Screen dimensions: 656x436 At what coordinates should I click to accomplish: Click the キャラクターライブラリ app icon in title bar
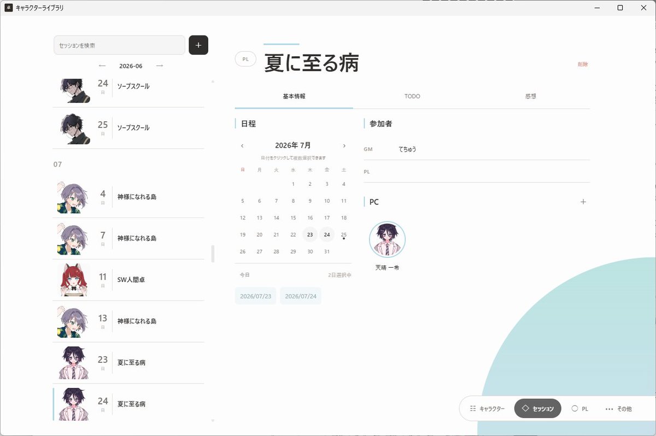pos(8,8)
